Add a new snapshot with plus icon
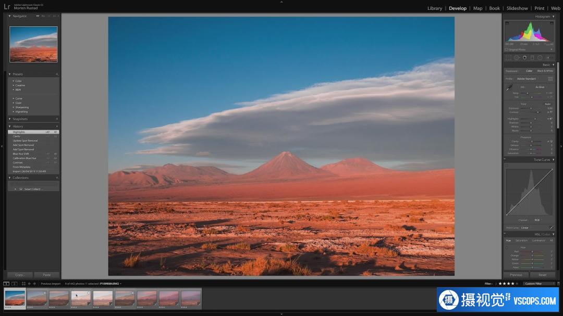 (57, 119)
